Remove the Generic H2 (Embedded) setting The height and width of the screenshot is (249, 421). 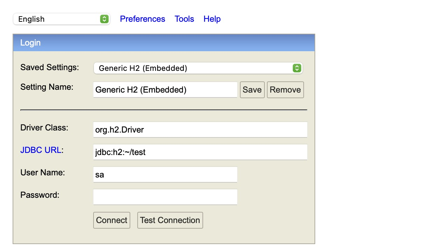pos(285,90)
